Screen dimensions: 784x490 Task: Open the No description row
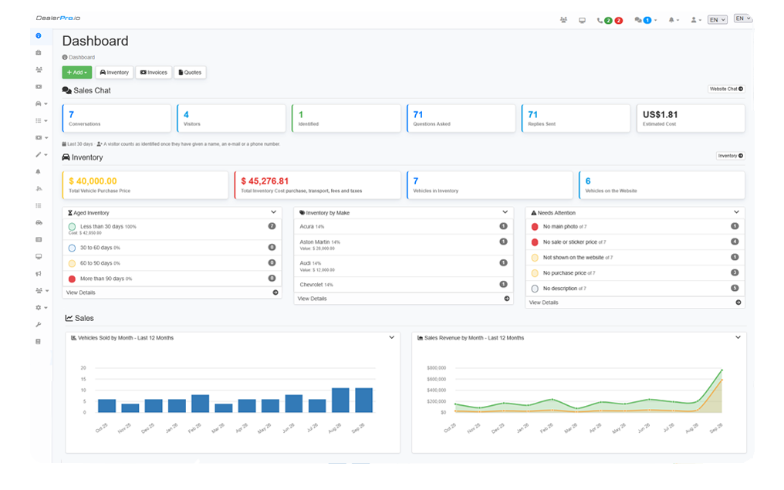click(x=635, y=289)
